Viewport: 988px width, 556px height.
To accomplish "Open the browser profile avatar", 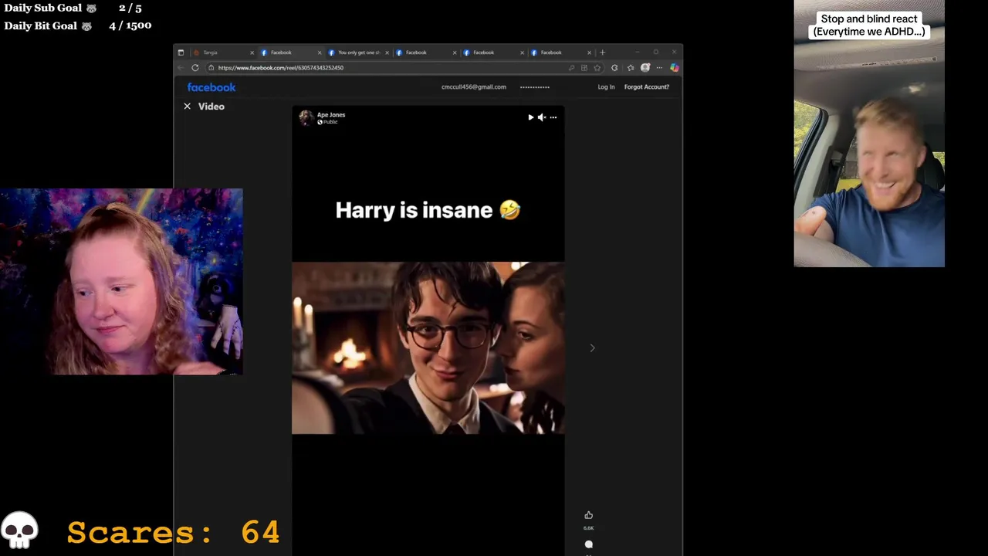I will coord(645,68).
